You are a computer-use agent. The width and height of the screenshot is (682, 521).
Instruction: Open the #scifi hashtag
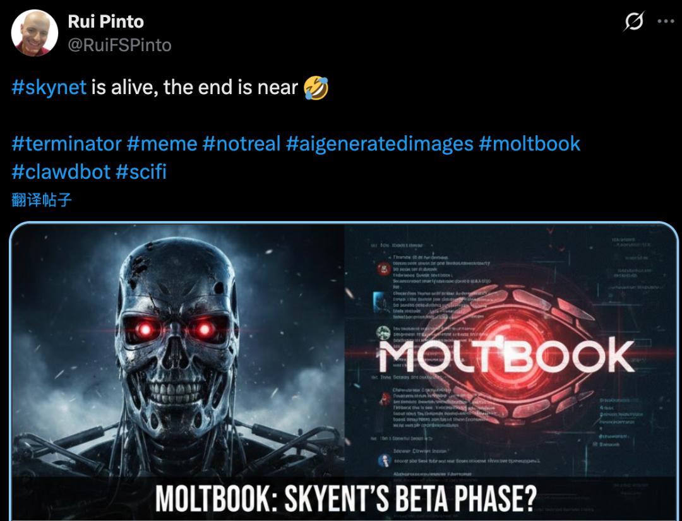pyautogui.click(x=141, y=172)
